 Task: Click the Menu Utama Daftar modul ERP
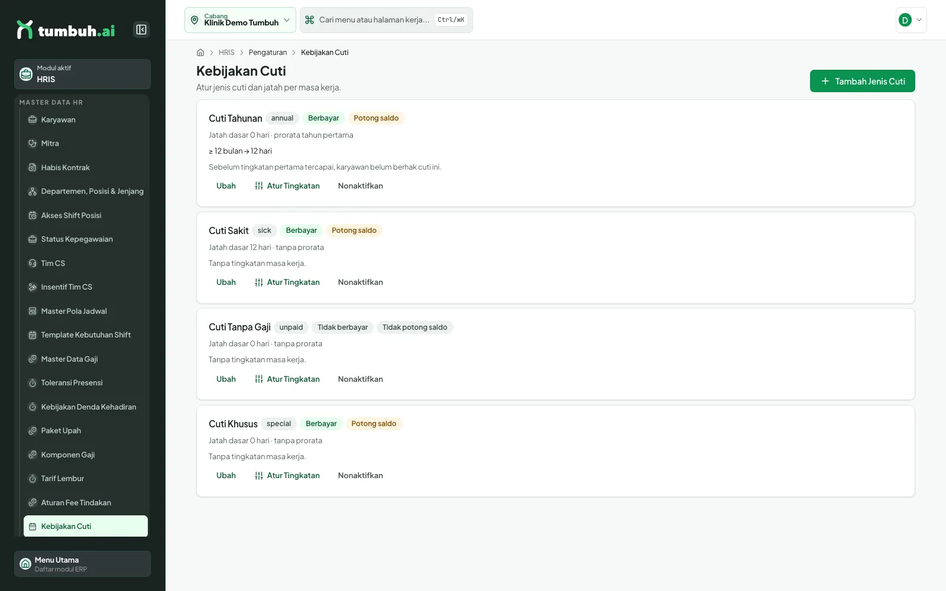82,564
